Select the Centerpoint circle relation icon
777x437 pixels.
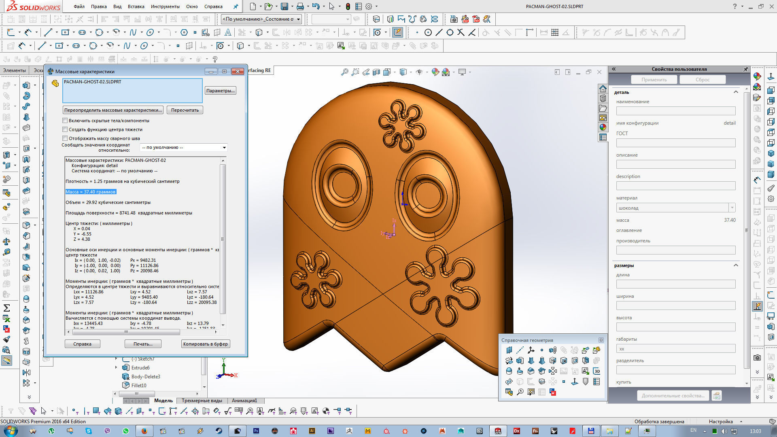(428, 32)
